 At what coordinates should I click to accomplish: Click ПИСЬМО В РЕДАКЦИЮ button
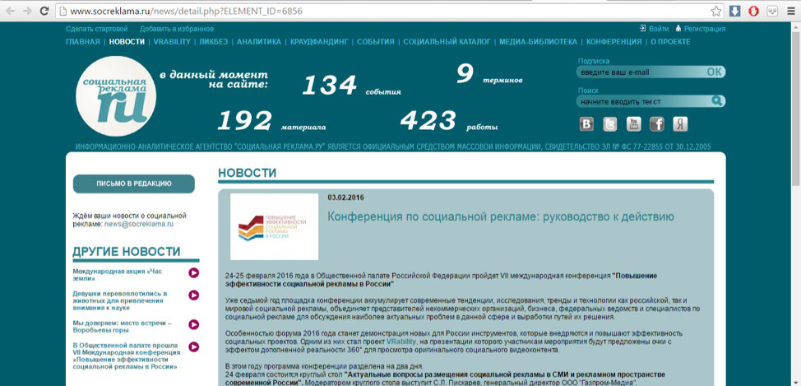[x=134, y=184]
